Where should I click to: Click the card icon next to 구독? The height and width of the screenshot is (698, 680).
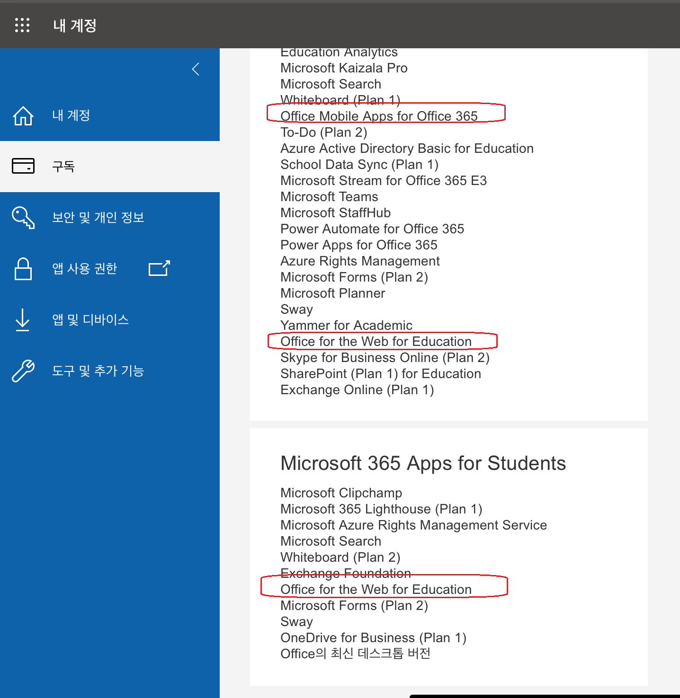click(x=23, y=166)
